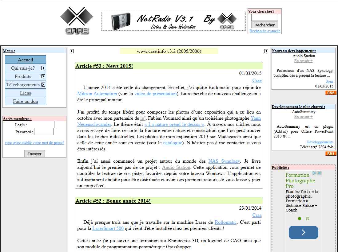The image size is (338, 252).
Task: Open the Liens menu item
Action: coord(26,93)
